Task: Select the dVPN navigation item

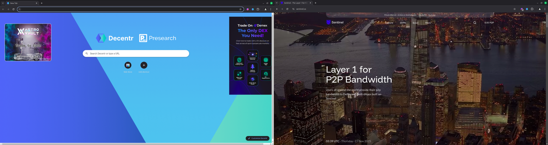Action: 403,23
